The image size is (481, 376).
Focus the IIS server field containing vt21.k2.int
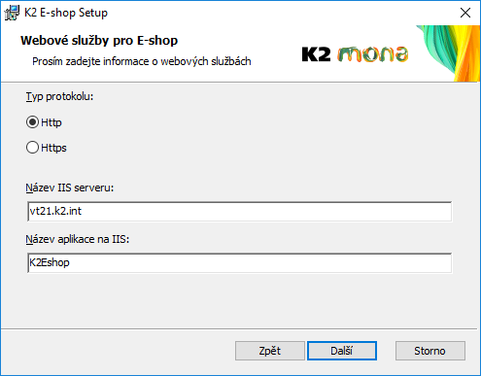coord(240,212)
